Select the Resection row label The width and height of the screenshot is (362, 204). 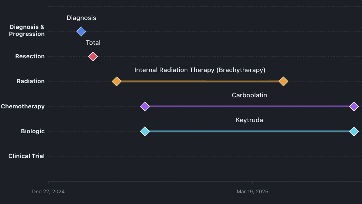coord(30,56)
